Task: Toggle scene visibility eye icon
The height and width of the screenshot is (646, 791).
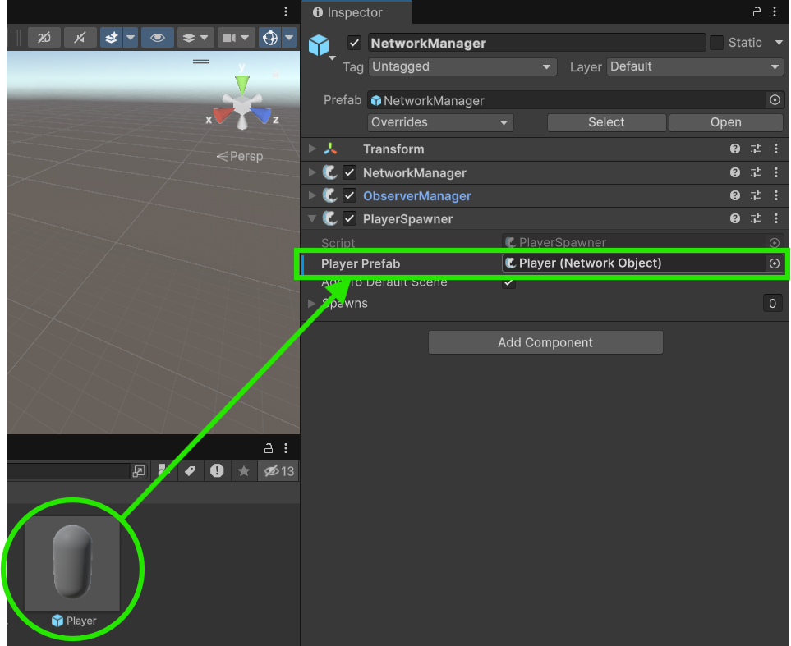Action: 158,38
